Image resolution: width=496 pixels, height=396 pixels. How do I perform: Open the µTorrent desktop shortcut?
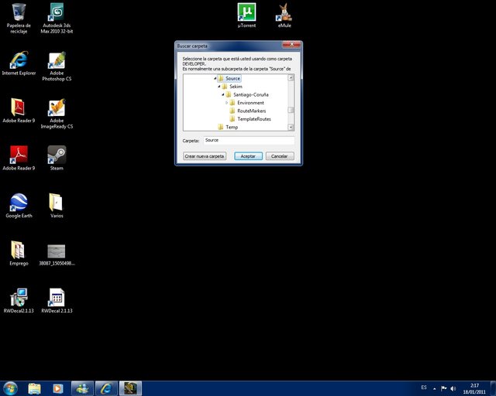pos(246,13)
